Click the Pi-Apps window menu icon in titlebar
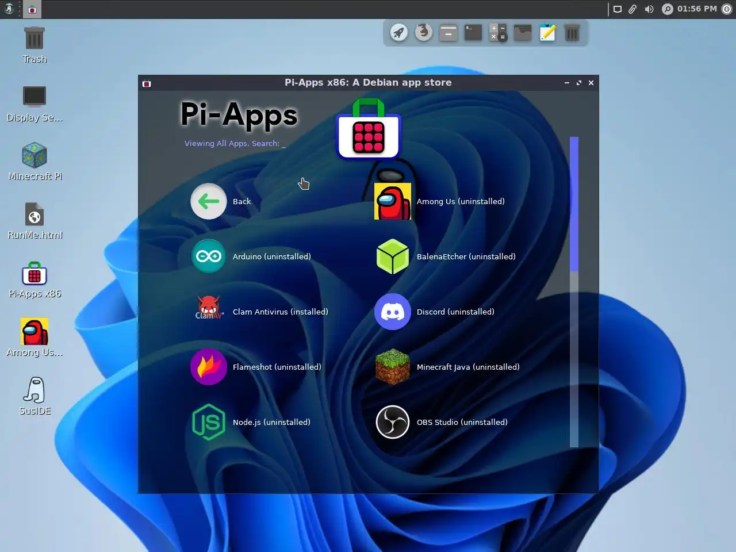Viewport: 736px width, 552px height. point(147,83)
